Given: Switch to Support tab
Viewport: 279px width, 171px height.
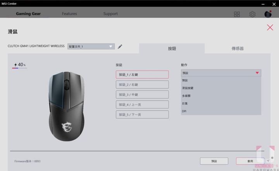Looking at the screenshot, I should 110,14.
